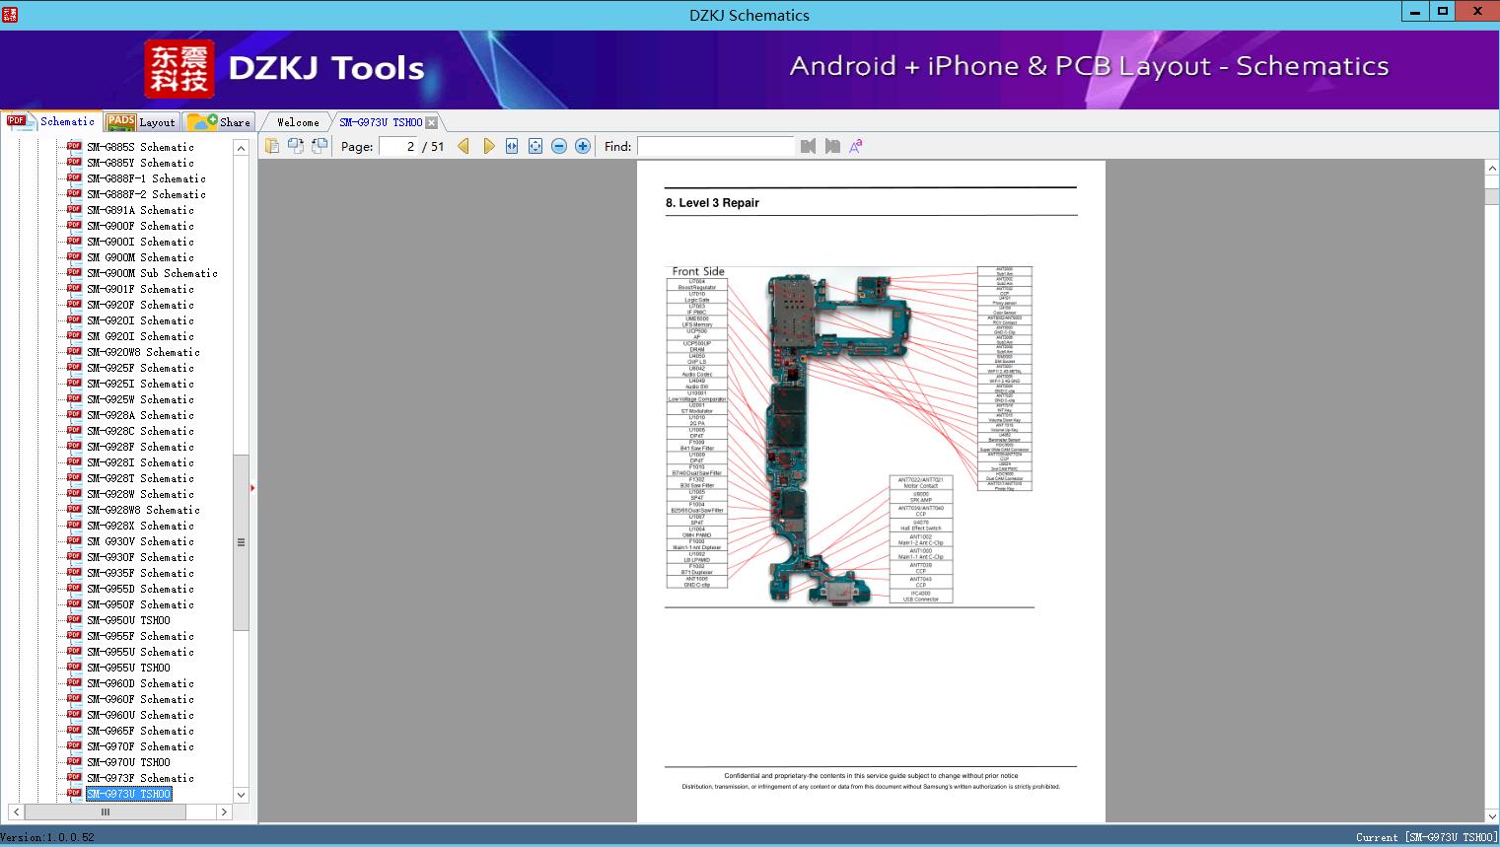The image size is (1500, 847).
Task: Select SM-G970F Schematic
Action: pyautogui.click(x=140, y=746)
